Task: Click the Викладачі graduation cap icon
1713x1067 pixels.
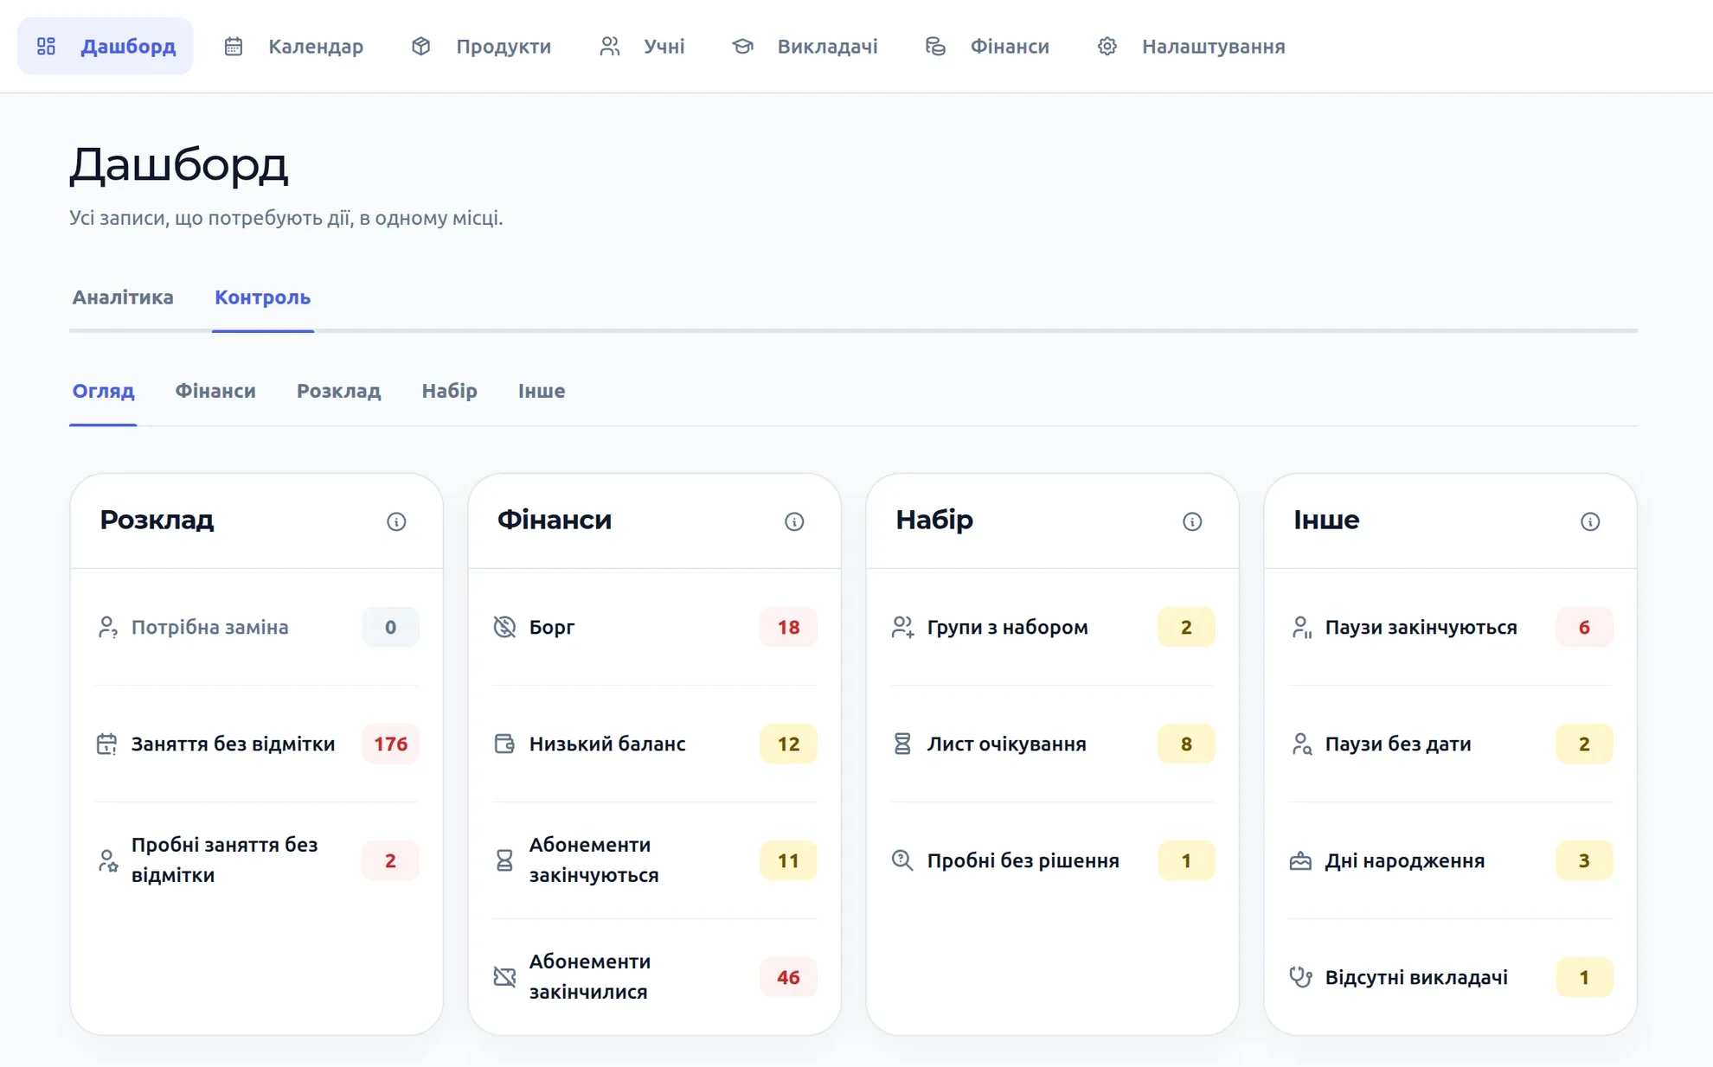Action: point(742,46)
